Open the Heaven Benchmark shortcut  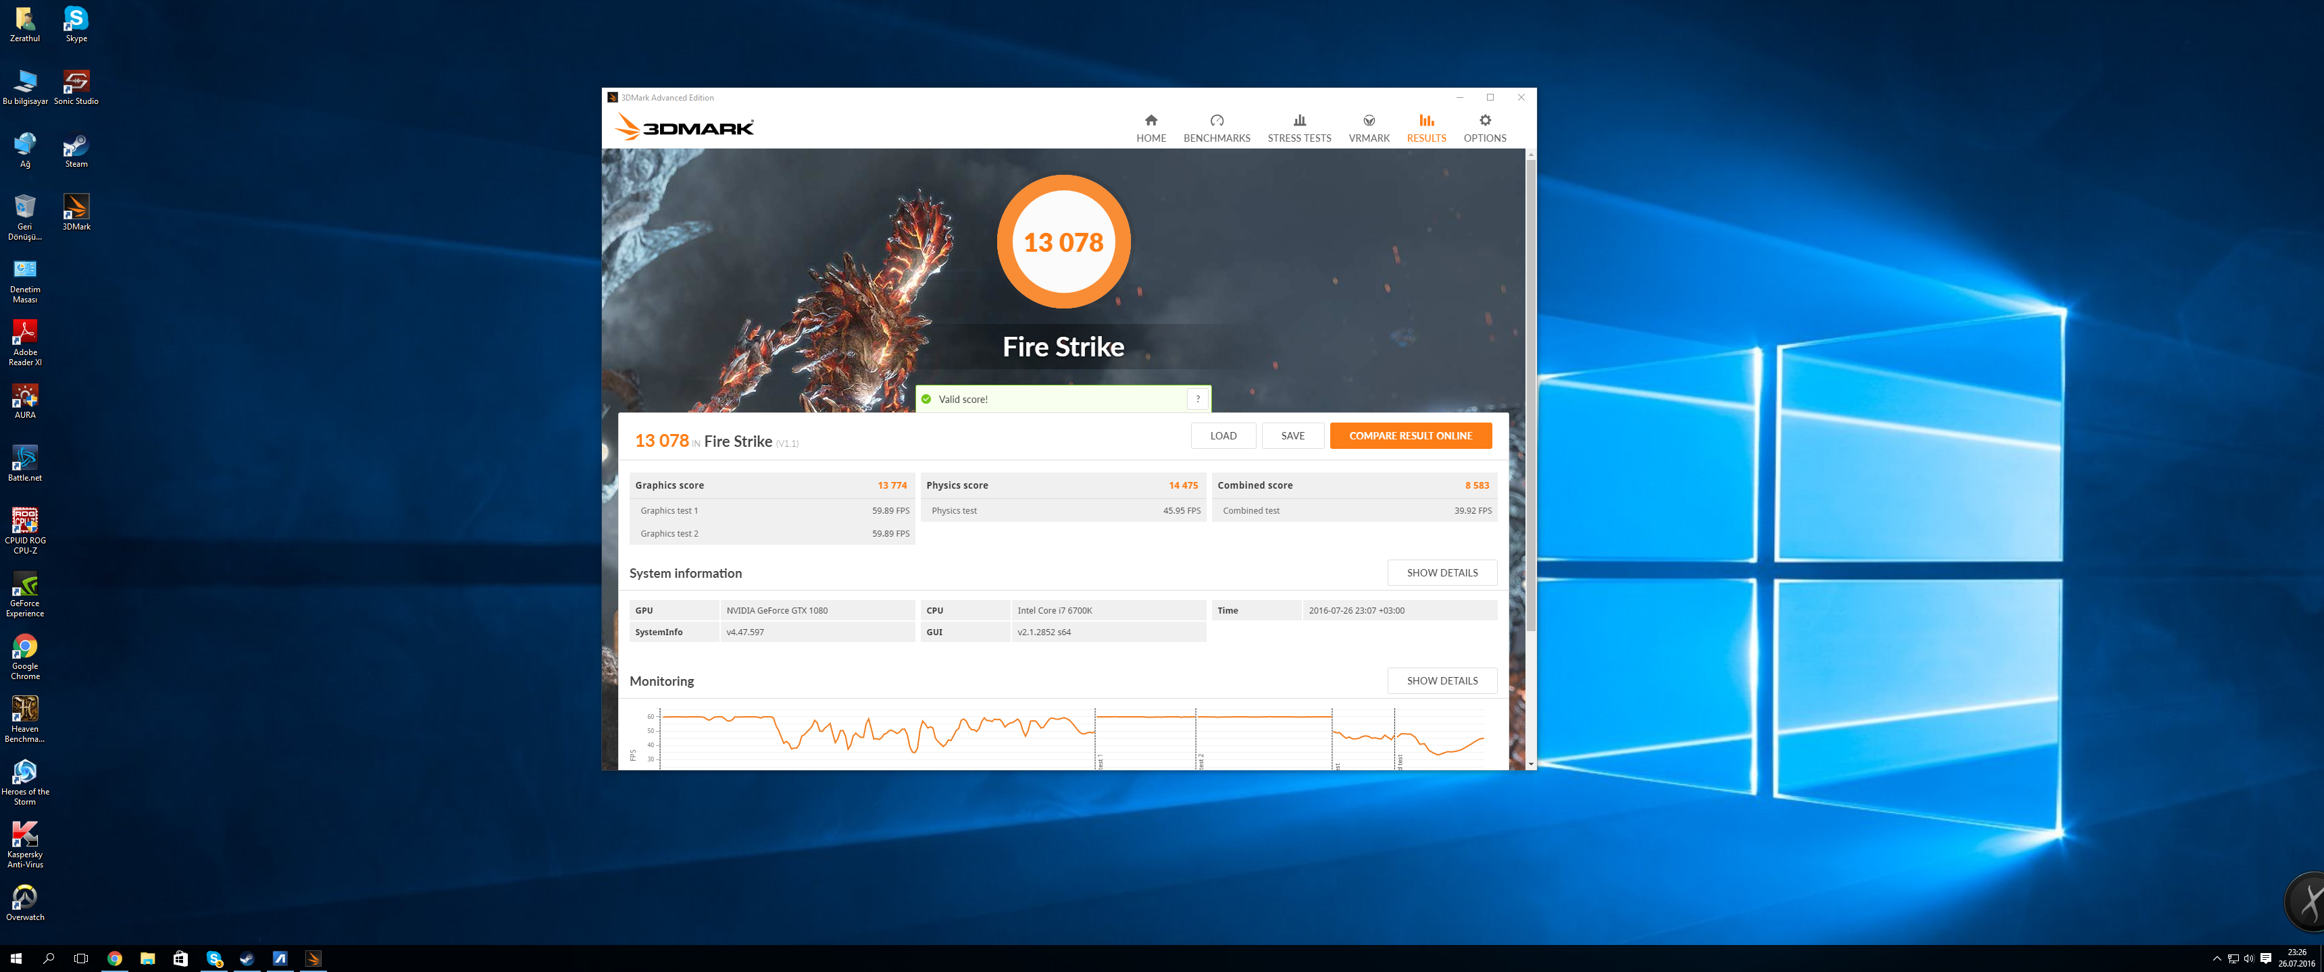tap(24, 720)
